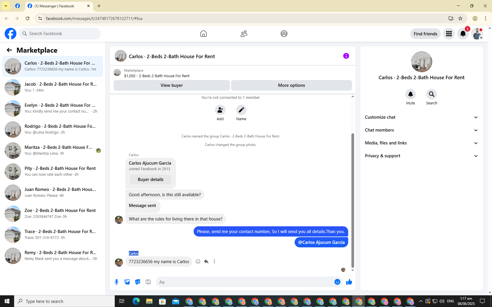Open Microsoft Edge from the taskbar
Viewport: 492px width, 307px height.
(x=136, y=301)
